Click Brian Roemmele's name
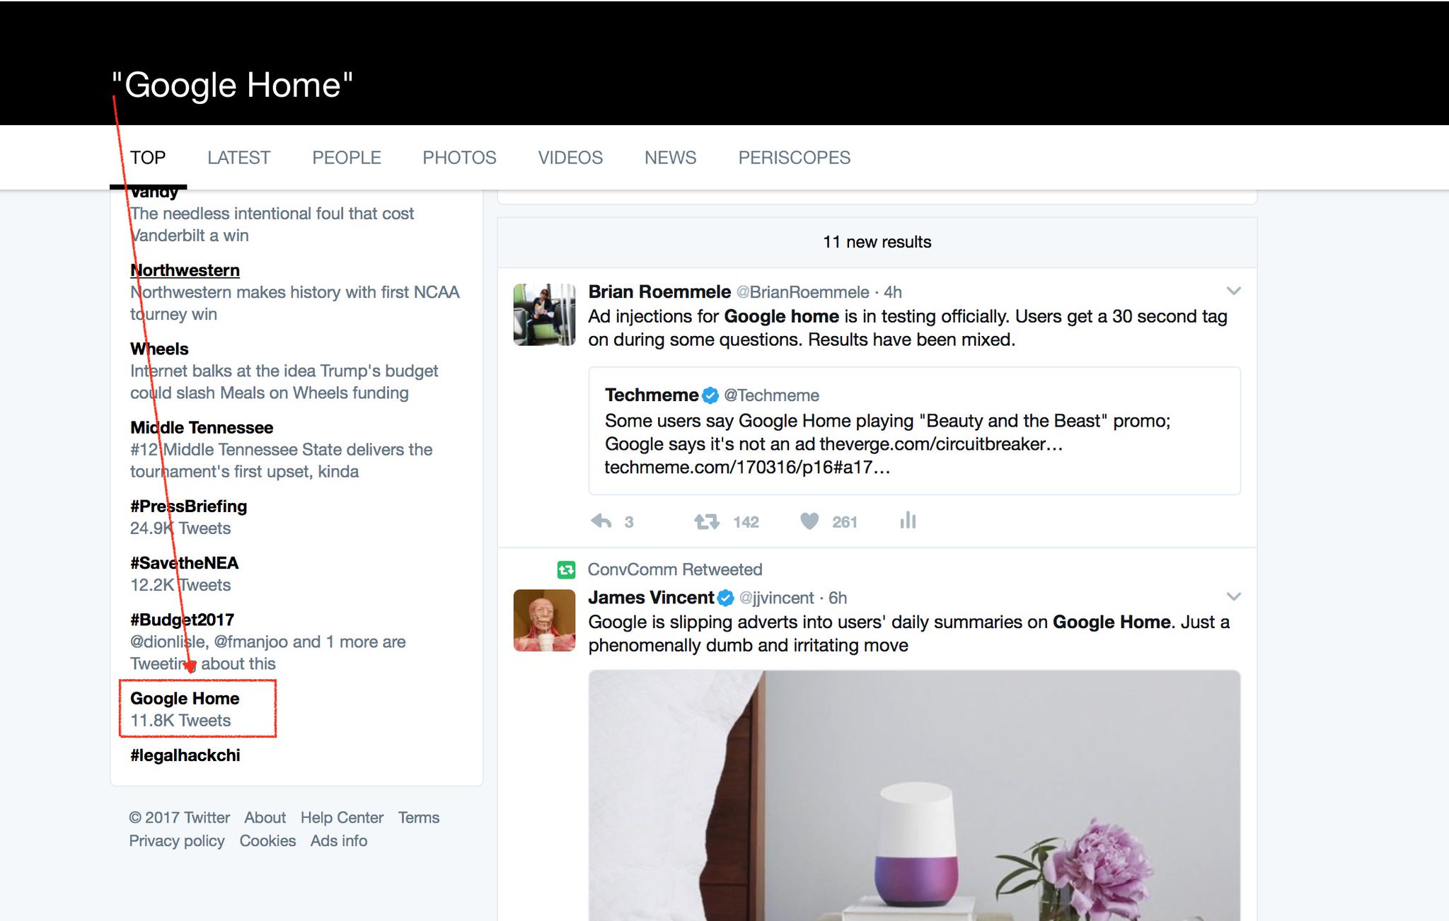The height and width of the screenshot is (921, 1449). click(x=659, y=291)
